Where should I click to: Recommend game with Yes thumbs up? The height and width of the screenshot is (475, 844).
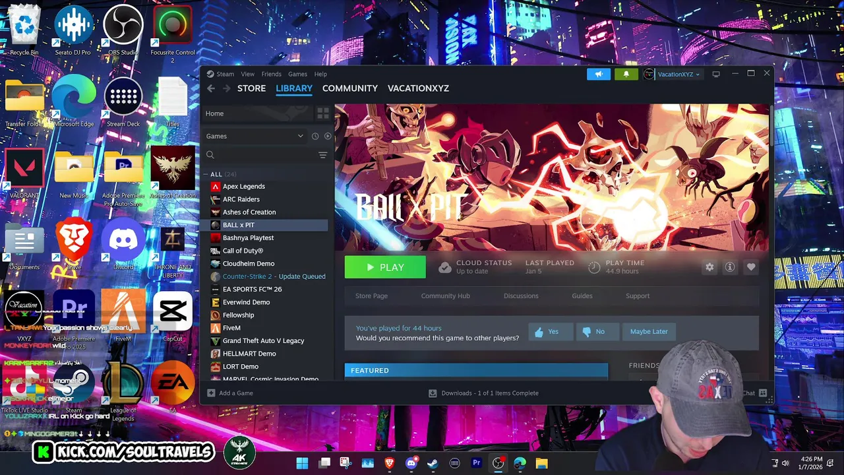(x=551, y=332)
